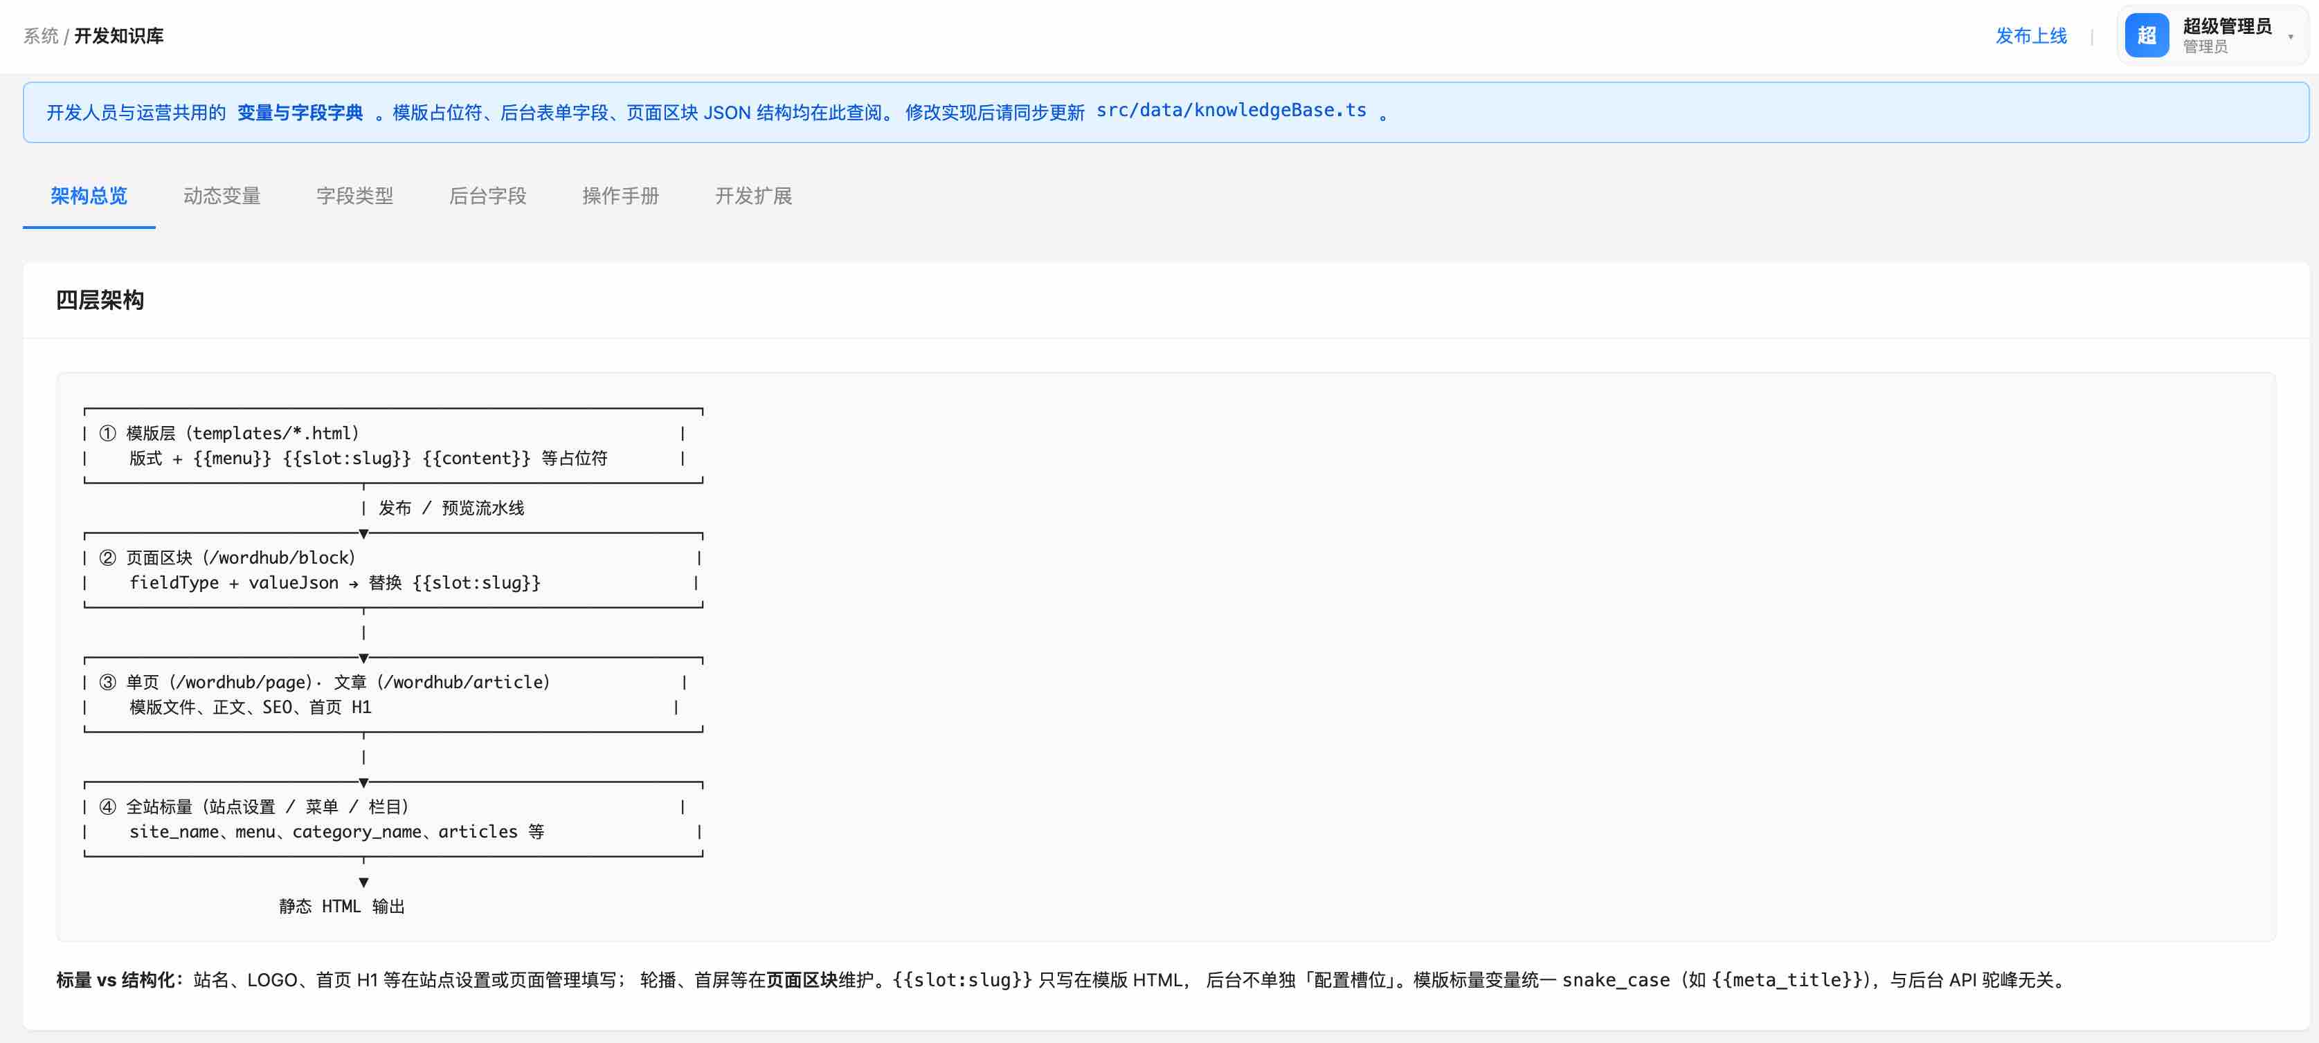Viewport: 2319px width, 1043px height.
Task: Click the 开发知识库 breadcrumb title
Action: tap(119, 36)
